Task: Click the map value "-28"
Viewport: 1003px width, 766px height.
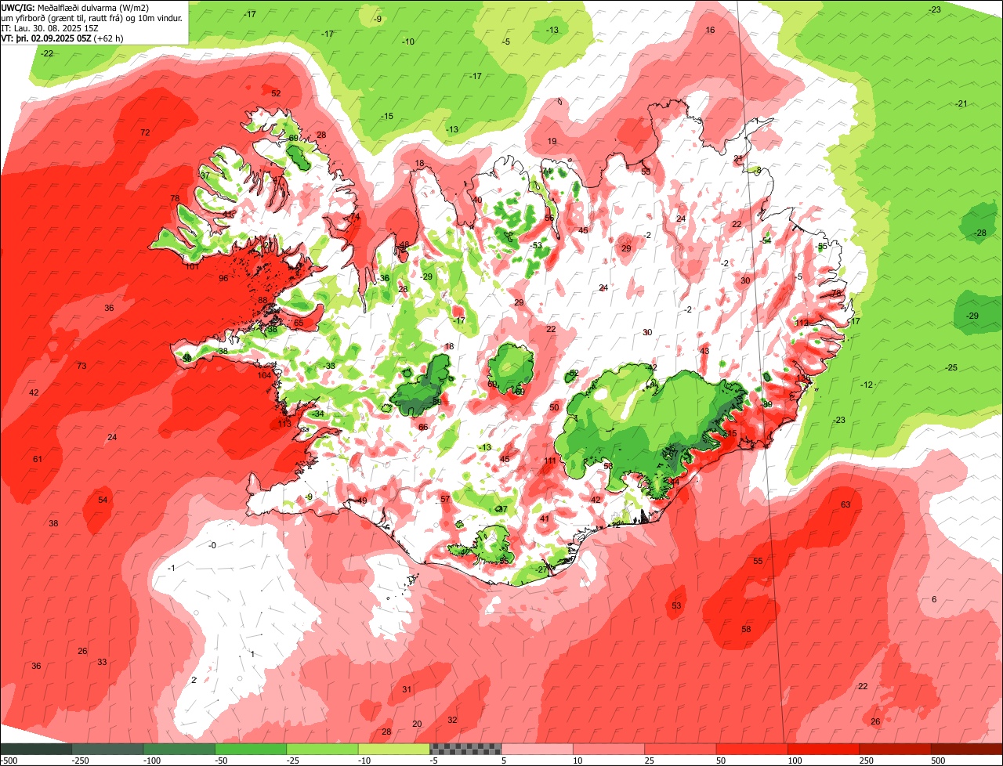Action: click(980, 233)
